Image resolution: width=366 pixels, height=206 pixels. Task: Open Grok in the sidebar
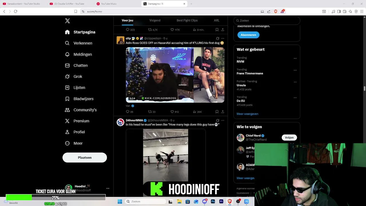coord(74,77)
